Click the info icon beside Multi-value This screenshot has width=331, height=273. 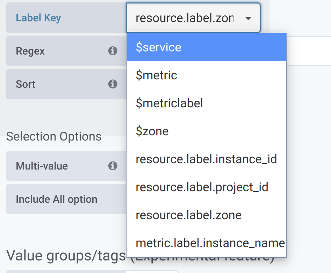coord(113,166)
